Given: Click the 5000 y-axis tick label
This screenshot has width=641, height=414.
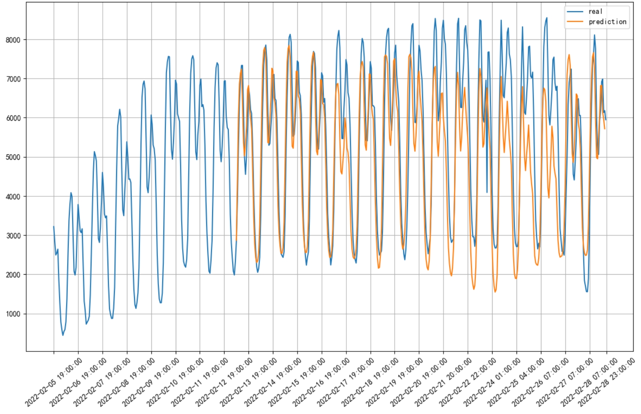Looking at the screenshot, I should pos(13,157).
